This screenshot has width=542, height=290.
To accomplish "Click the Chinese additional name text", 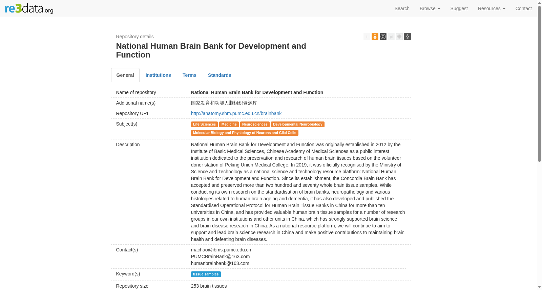I will [224, 103].
